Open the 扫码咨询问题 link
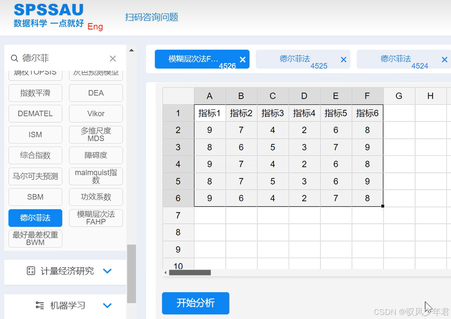This screenshot has height=319, width=451. 151,17
